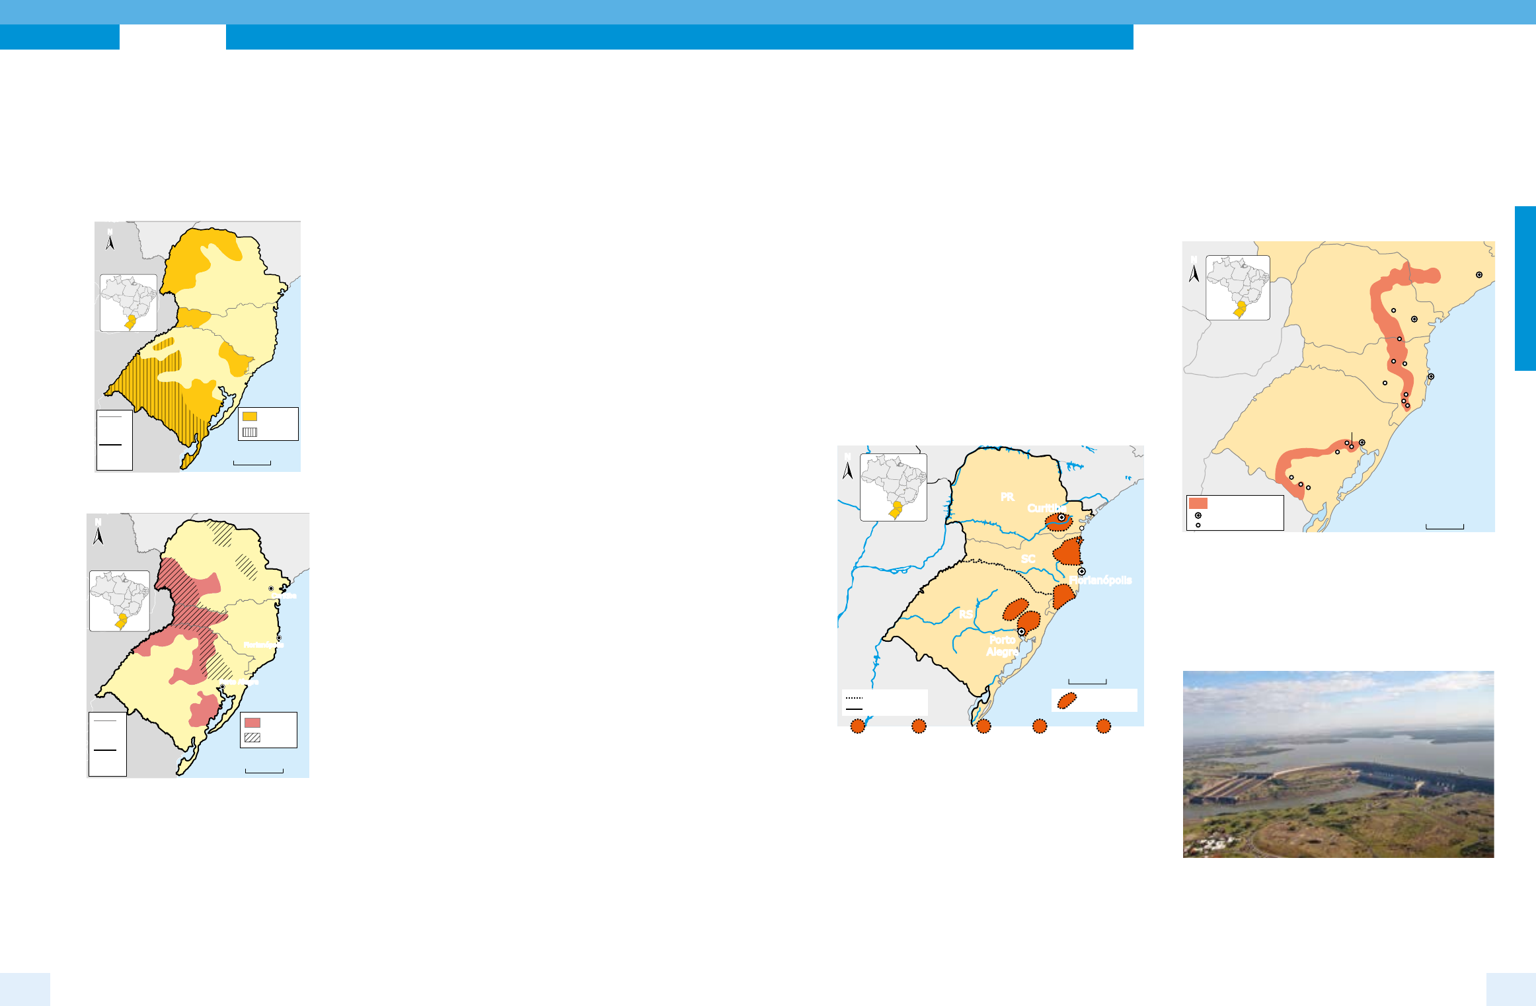
Task: Click salmon color swatch in right map legend
Action: pos(1198,503)
